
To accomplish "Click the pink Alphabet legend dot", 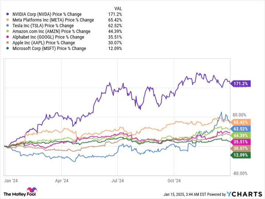I will (x=7, y=37).
